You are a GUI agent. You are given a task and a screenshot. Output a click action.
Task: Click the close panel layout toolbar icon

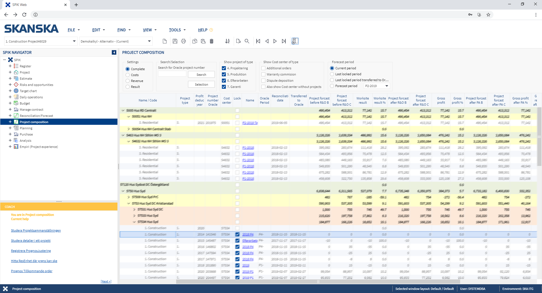click(295, 41)
